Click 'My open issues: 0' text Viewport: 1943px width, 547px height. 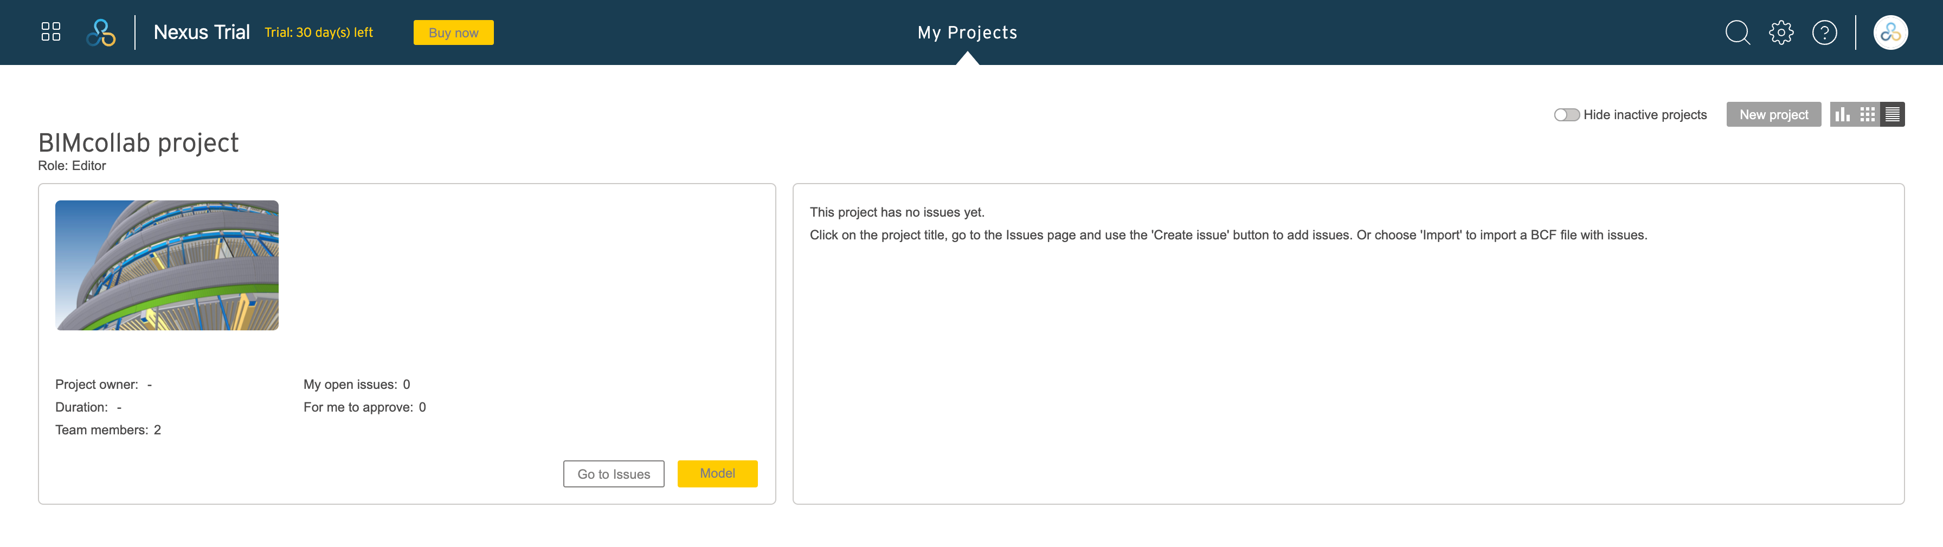(x=357, y=385)
